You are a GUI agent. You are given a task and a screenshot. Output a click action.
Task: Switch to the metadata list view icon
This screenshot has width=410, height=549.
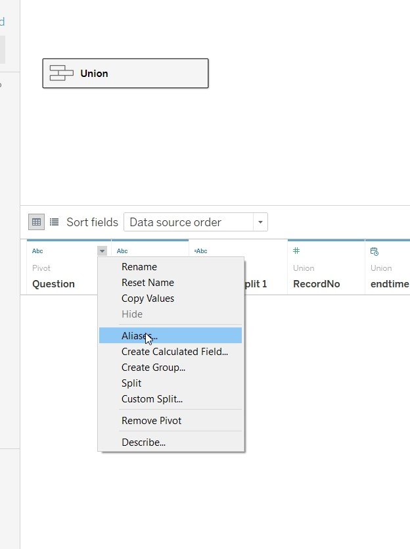click(54, 222)
